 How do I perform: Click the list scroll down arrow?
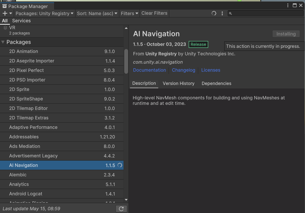click(x=126, y=200)
